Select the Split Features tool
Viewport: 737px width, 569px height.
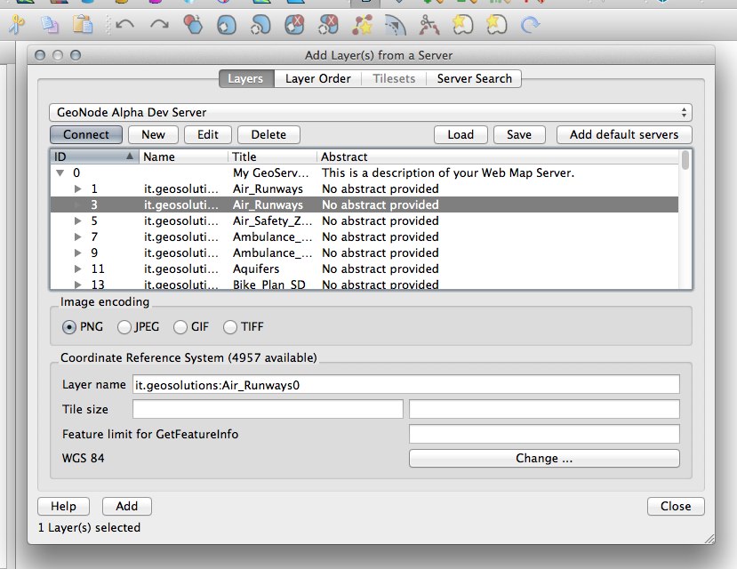click(x=429, y=24)
